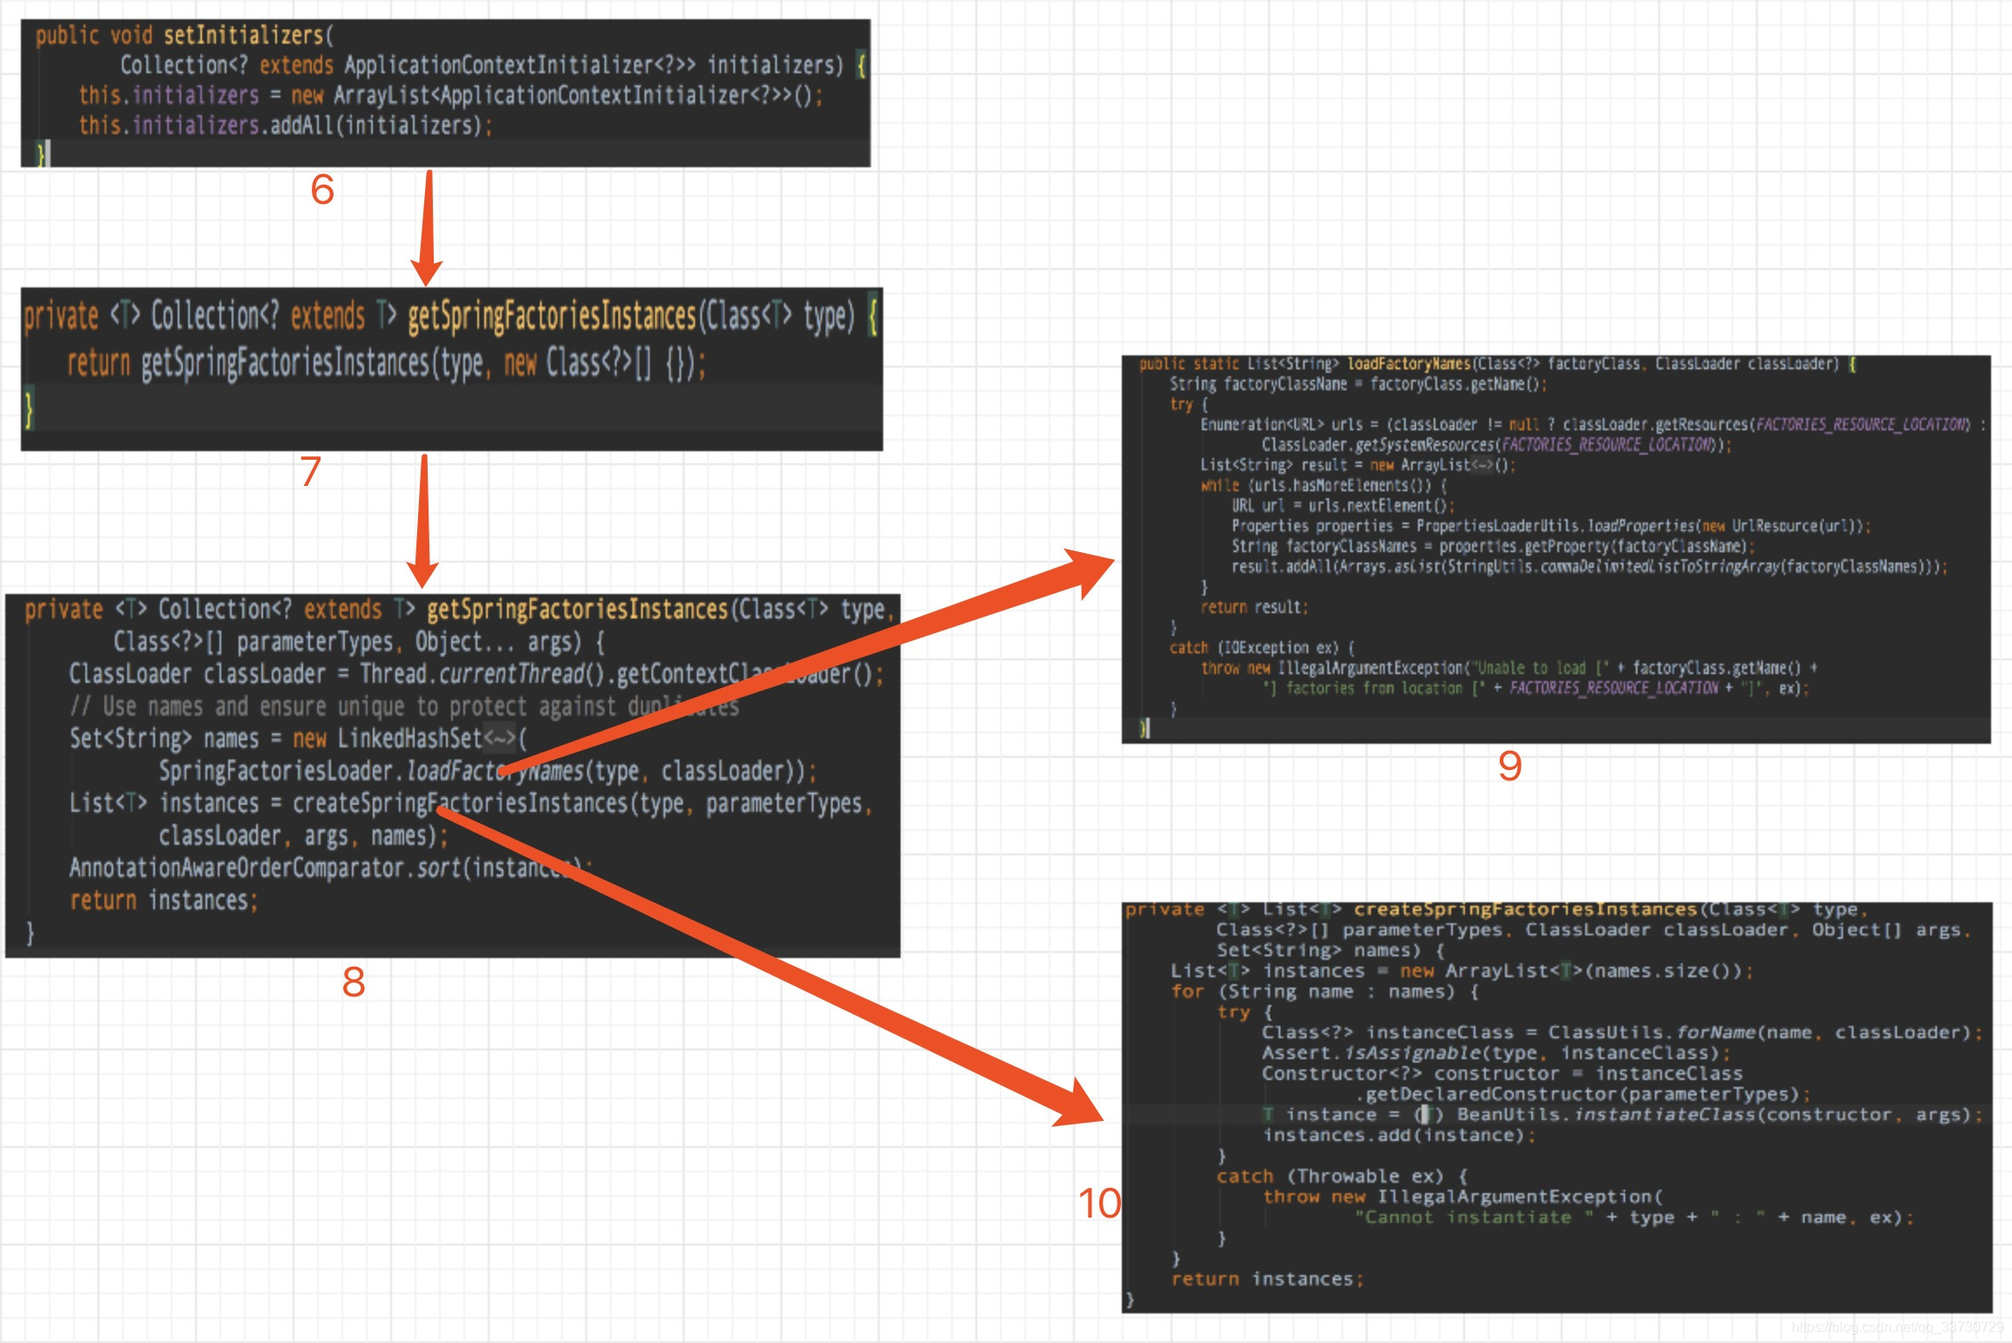Click the line containing 'factories from location'
This screenshot has height=1343, width=2012.
1536,688
